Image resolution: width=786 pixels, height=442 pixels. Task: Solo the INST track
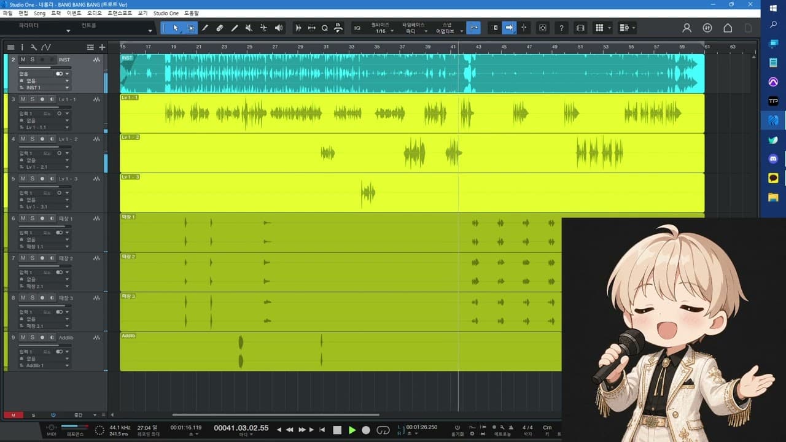pyautogui.click(x=33, y=60)
